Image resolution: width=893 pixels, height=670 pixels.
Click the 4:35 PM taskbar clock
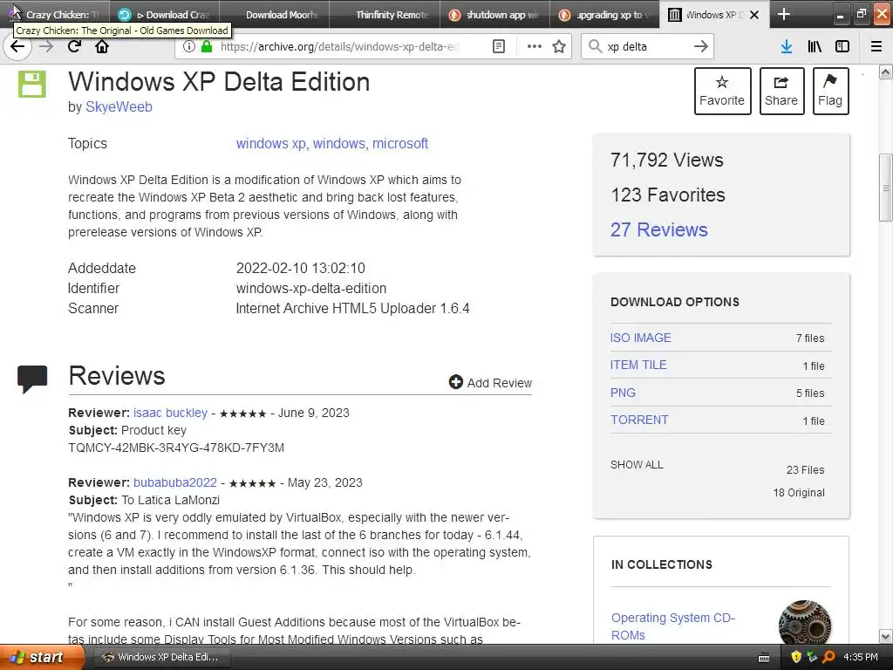(x=861, y=657)
